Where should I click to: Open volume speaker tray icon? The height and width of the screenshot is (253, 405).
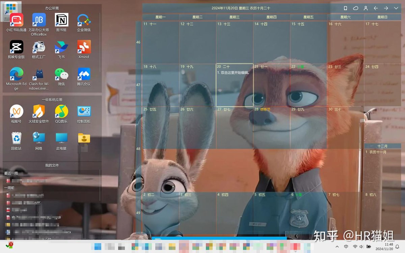[x=361, y=247]
